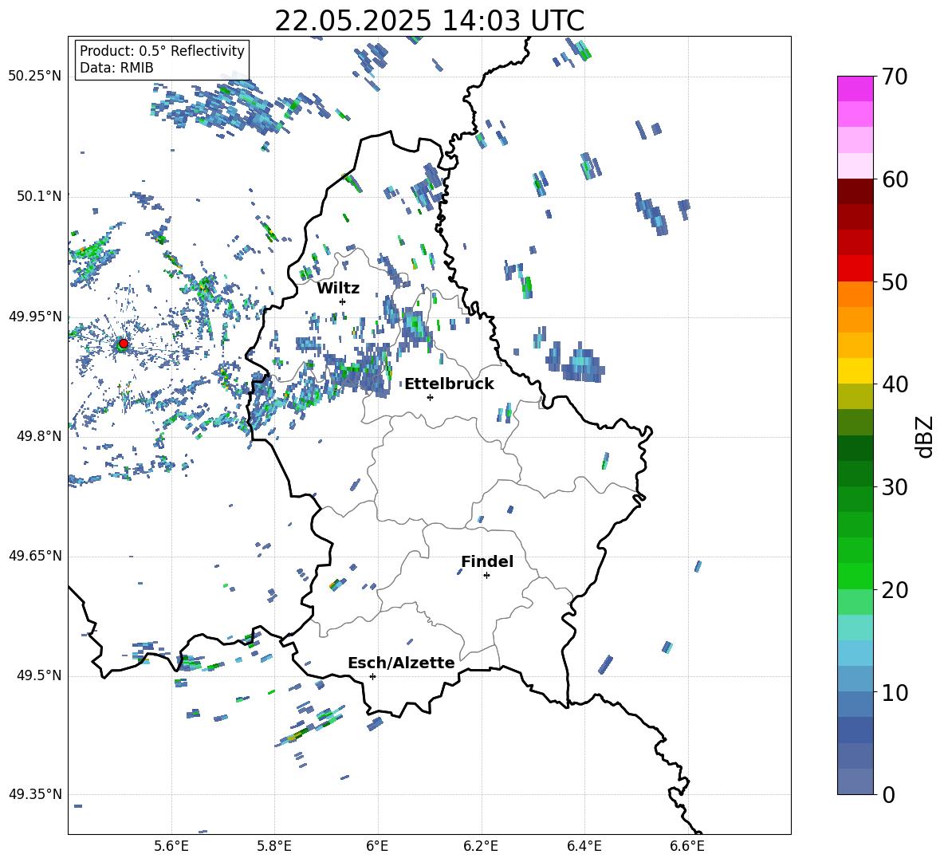Click the Ettelbruck city label

[449, 384]
